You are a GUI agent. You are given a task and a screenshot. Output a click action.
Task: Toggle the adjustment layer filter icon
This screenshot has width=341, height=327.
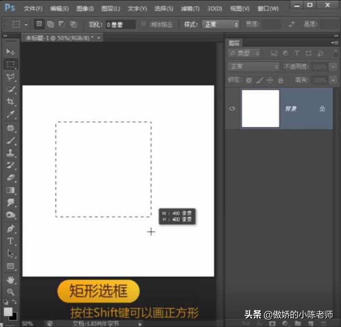(286, 53)
